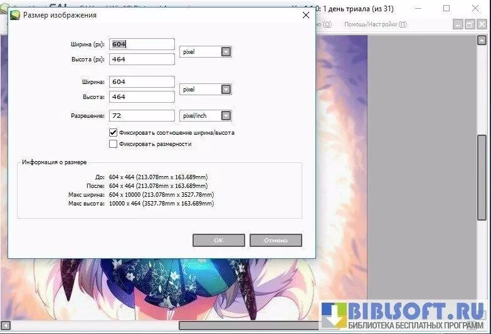491x334 pixels.
Task: Close the Размер изображения dialog
Action: click(305, 15)
